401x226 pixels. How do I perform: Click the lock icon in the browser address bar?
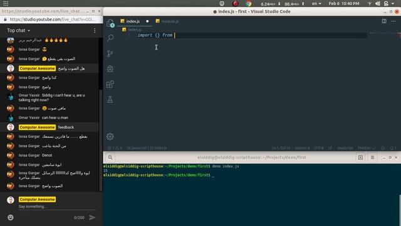5,19
